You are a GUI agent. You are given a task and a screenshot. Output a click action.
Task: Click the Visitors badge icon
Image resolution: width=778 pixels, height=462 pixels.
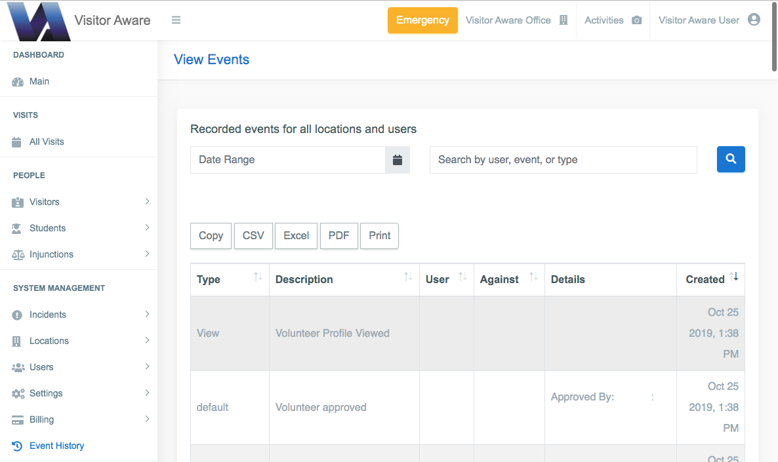(x=17, y=202)
